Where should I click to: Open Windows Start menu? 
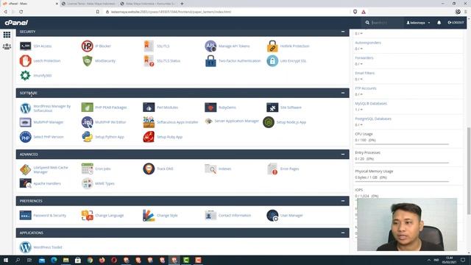(x=6, y=260)
